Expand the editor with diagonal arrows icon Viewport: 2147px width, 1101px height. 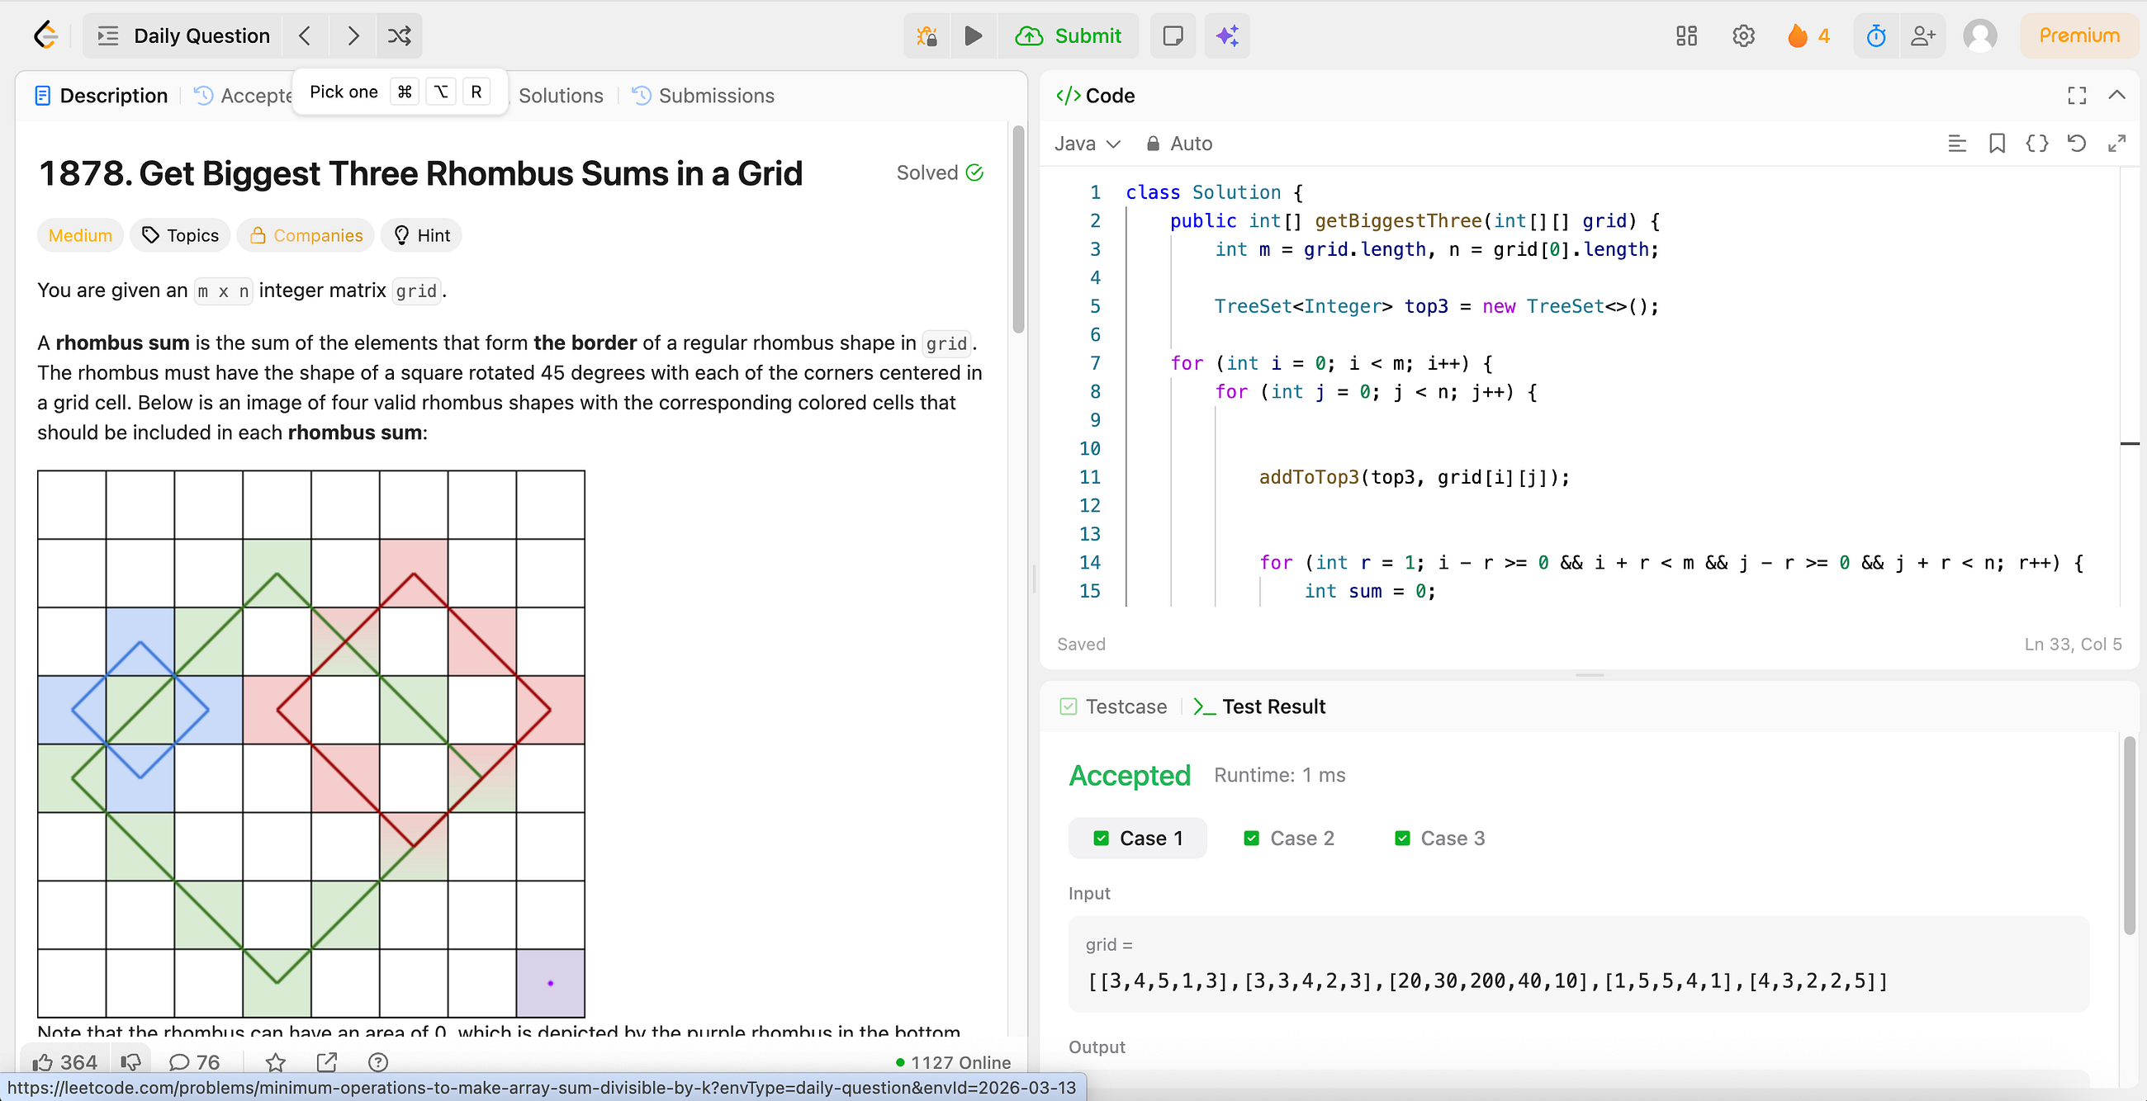click(x=2117, y=144)
